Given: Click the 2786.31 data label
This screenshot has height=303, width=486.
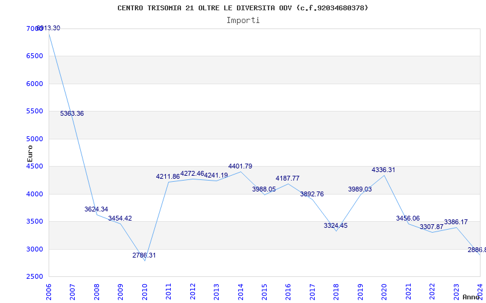Looking at the screenshot, I should [144, 255].
